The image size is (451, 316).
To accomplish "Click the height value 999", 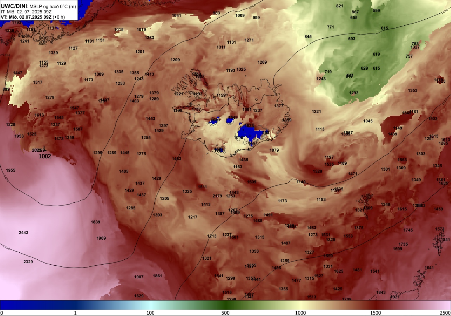I will (256, 18).
